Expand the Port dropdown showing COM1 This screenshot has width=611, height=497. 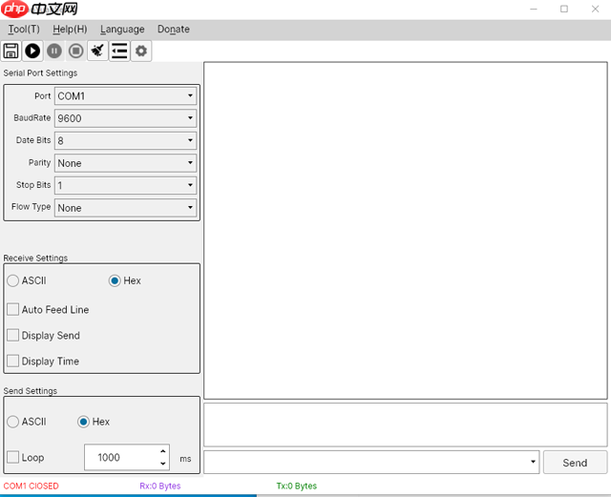click(x=125, y=95)
